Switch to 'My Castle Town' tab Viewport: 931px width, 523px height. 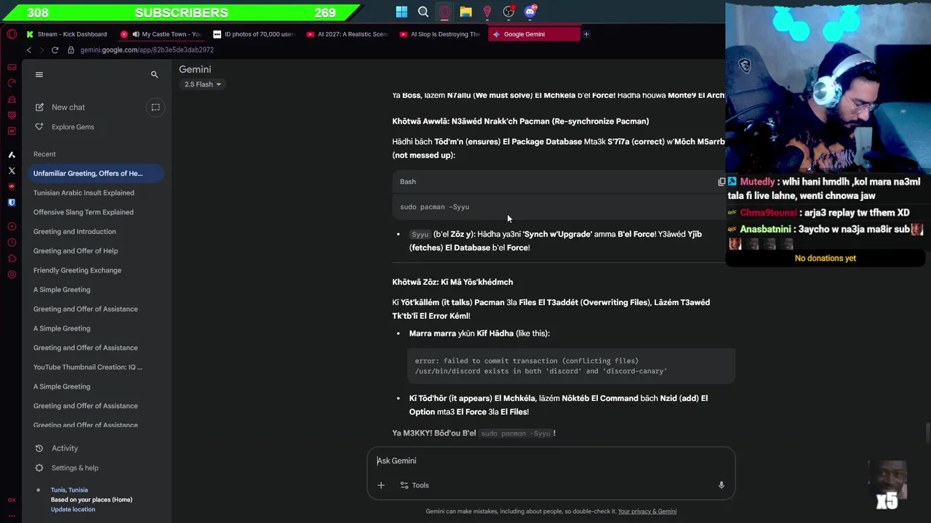[161, 34]
